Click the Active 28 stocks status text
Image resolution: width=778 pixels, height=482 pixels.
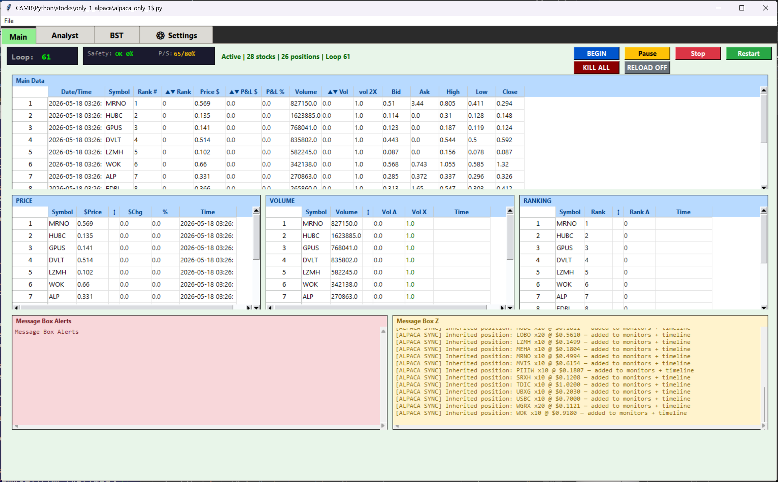tap(286, 56)
